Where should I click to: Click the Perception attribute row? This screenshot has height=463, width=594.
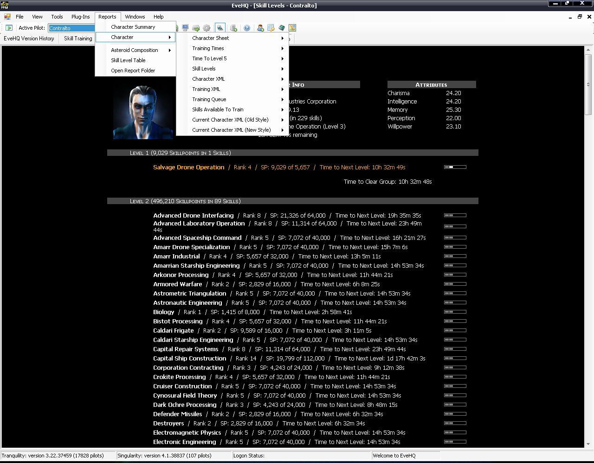[424, 118]
